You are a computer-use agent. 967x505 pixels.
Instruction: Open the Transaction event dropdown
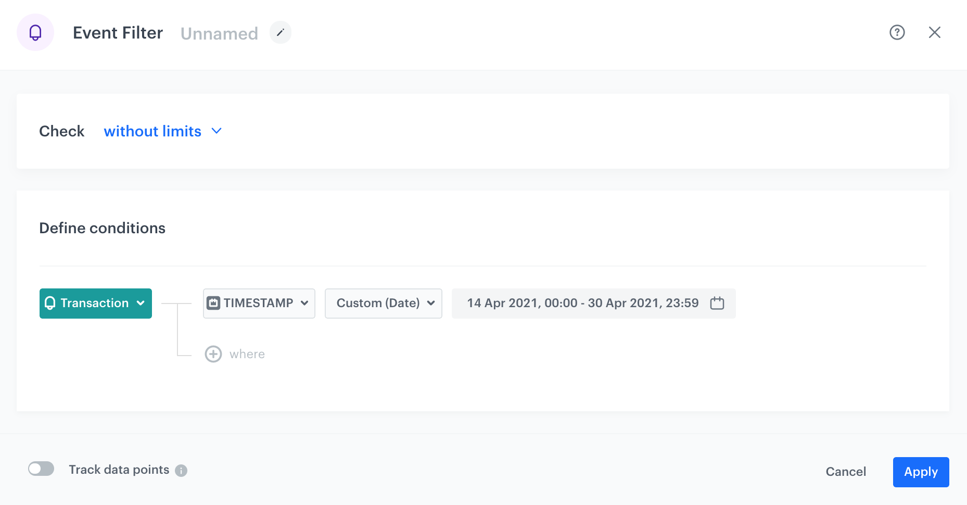(x=96, y=303)
